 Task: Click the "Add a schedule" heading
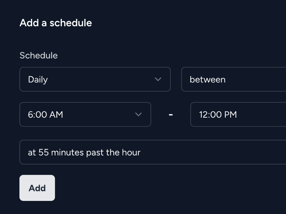[56, 23]
